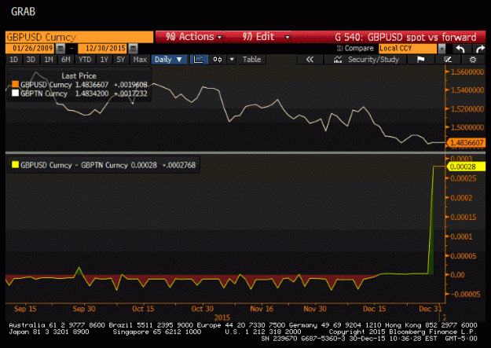Click the Local CCY currency field
The width and height of the screenshot is (491, 348).
[x=408, y=49]
